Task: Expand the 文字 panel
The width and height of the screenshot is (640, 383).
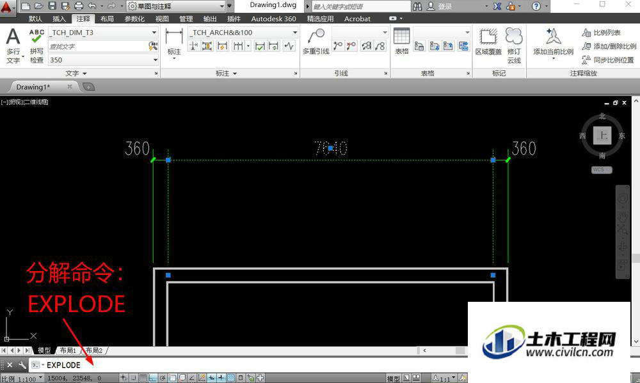Action: coord(76,74)
